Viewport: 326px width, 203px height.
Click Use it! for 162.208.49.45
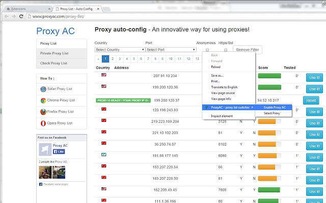coord(314,191)
